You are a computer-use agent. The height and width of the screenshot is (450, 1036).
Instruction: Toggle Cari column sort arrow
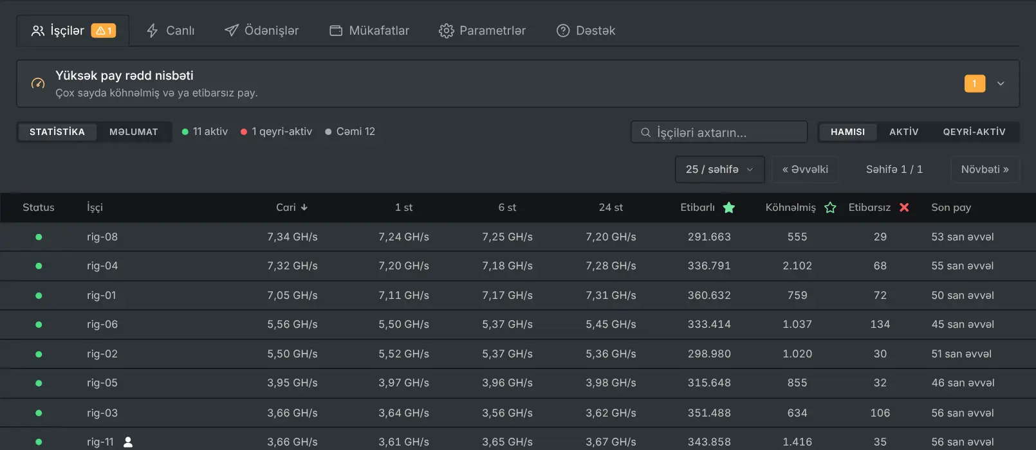click(x=304, y=208)
